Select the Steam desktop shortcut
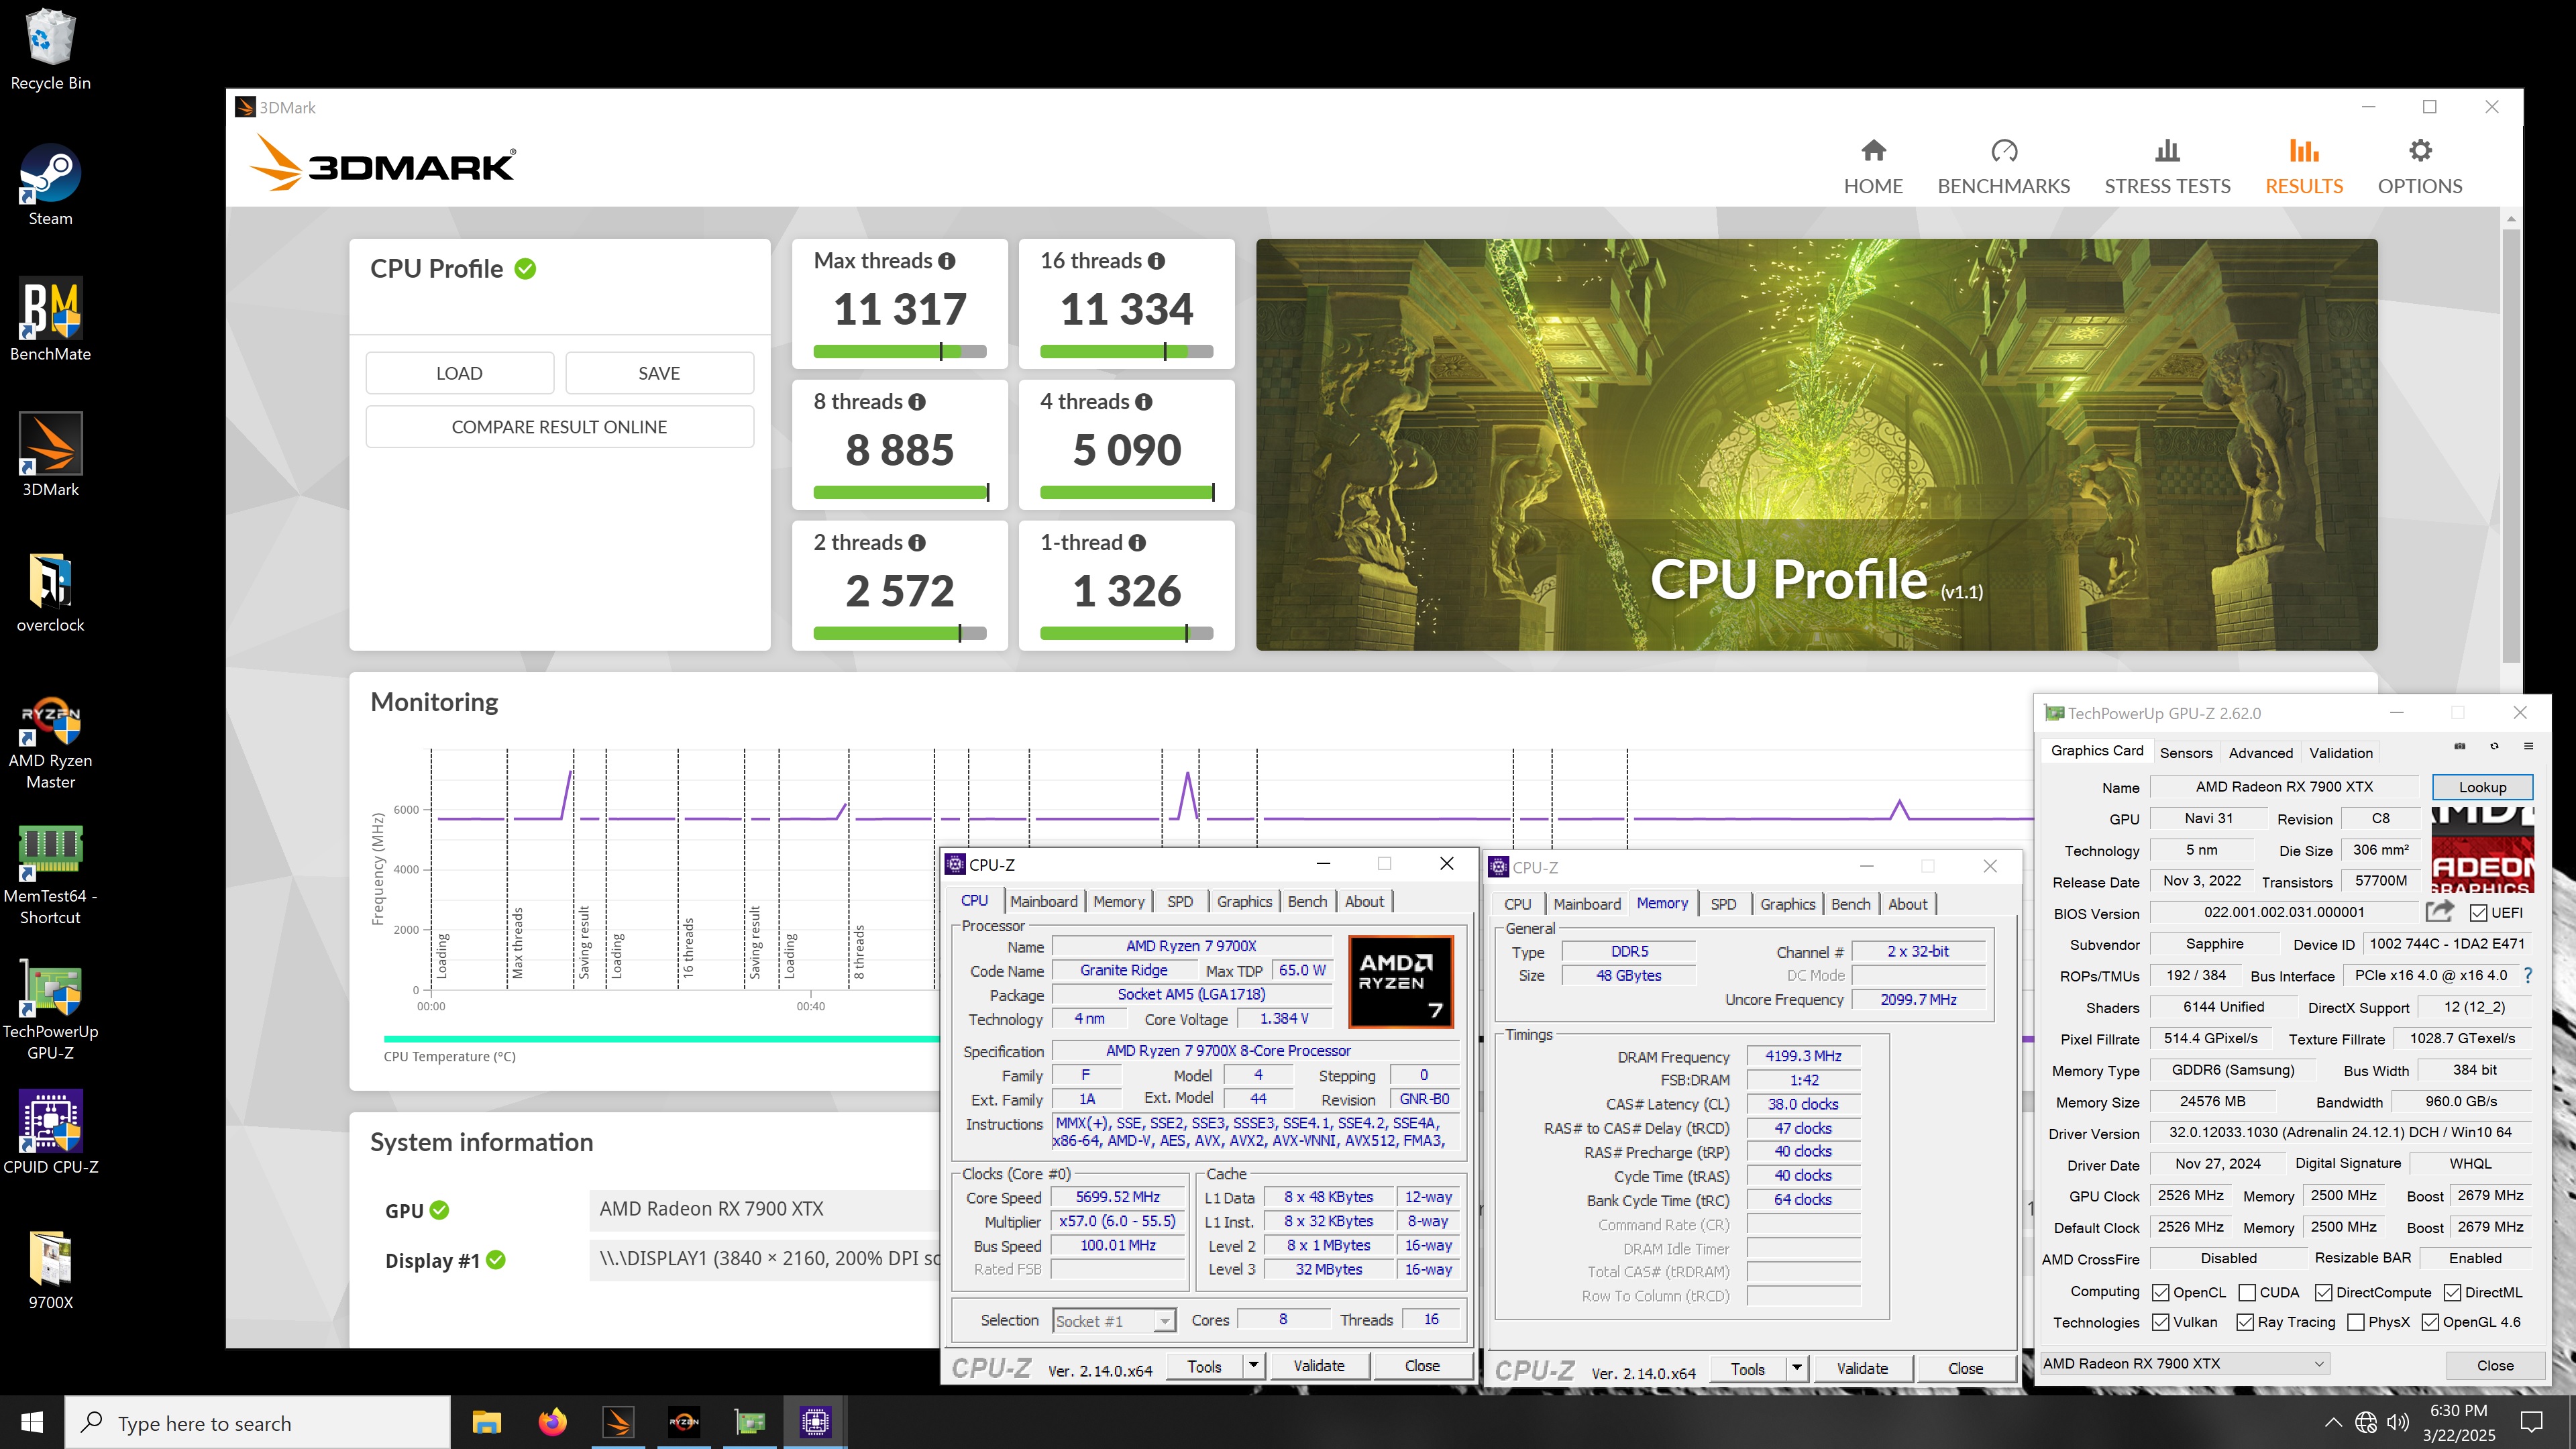The image size is (2576, 1449). (50, 186)
